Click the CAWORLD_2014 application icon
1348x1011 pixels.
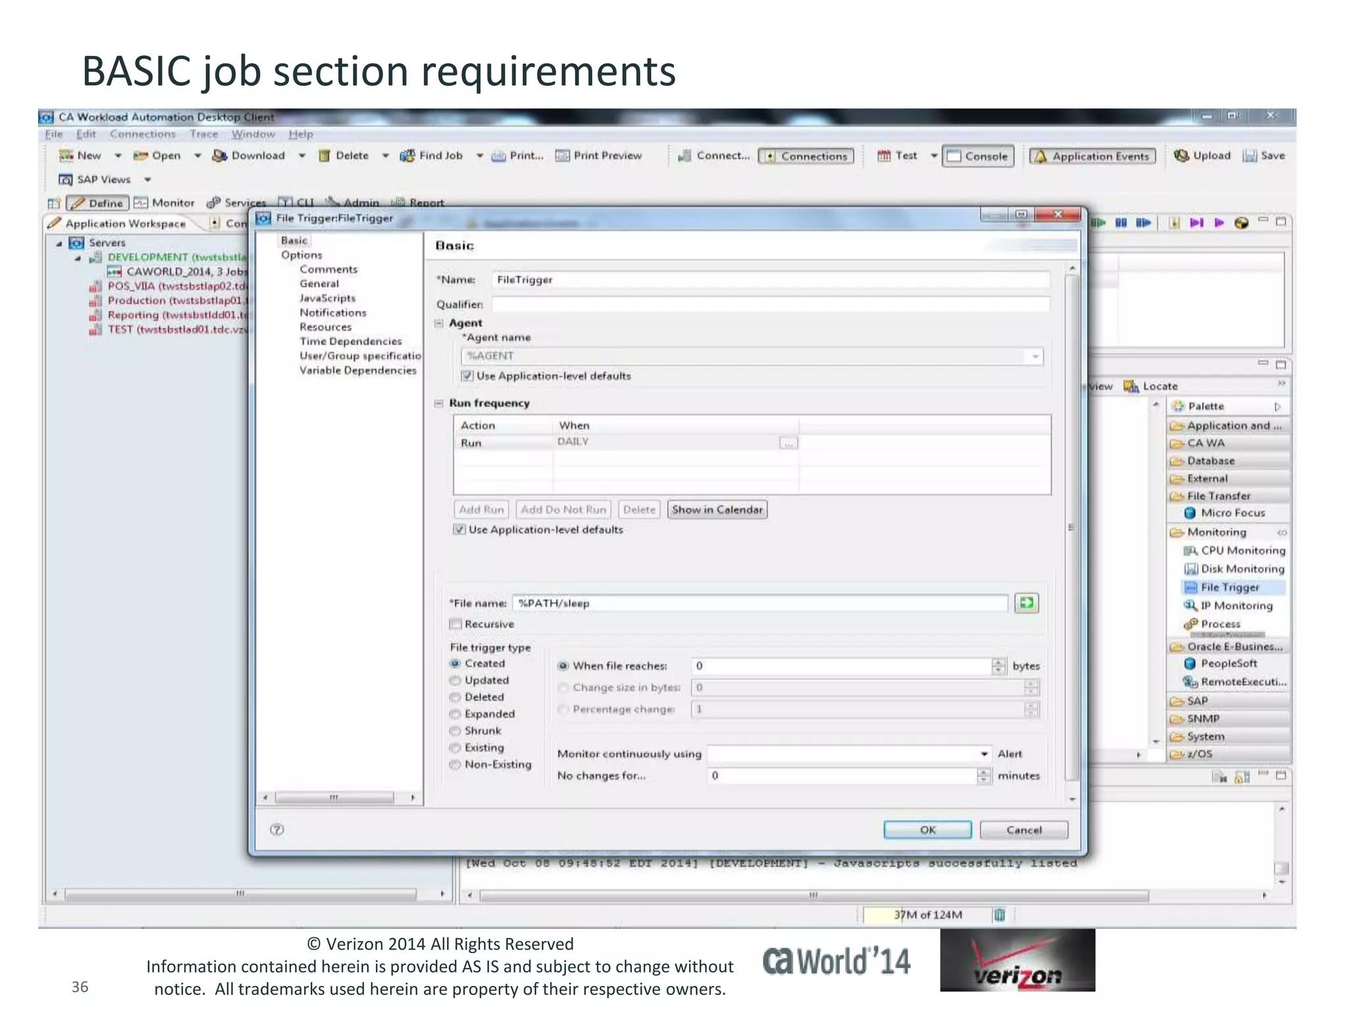point(115,272)
